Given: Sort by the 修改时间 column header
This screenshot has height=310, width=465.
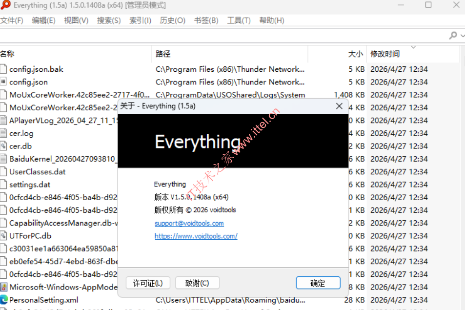Looking at the screenshot, I should tap(385, 54).
